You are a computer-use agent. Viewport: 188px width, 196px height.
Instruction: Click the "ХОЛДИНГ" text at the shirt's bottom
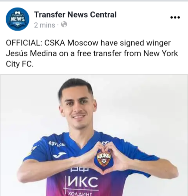pyautogui.click(x=80, y=194)
